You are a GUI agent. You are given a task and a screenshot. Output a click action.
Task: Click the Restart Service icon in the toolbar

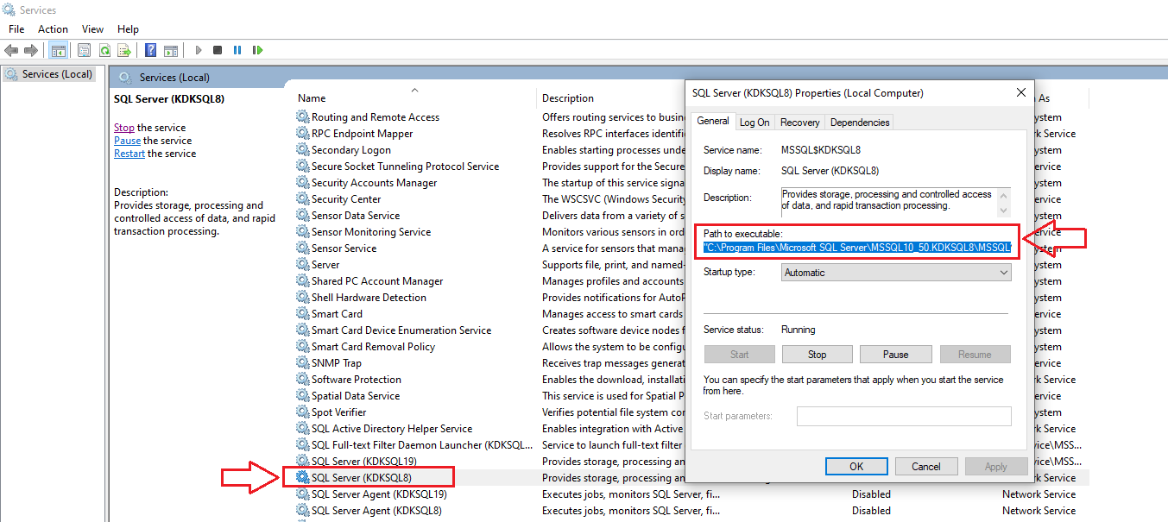(x=257, y=50)
